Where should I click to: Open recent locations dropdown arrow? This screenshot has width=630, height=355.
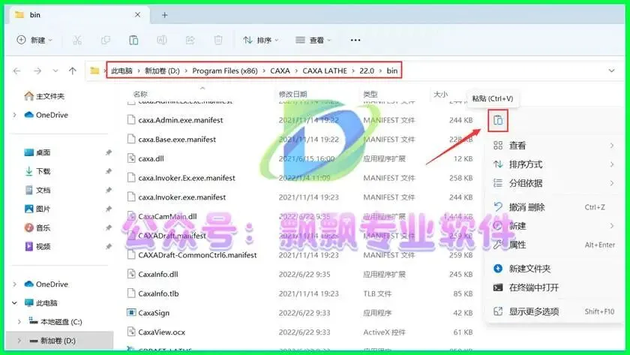55,71
